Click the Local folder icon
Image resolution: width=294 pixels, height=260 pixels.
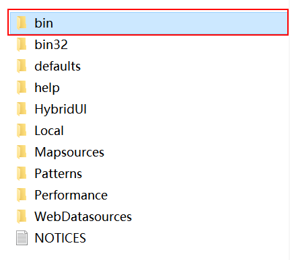(x=22, y=130)
